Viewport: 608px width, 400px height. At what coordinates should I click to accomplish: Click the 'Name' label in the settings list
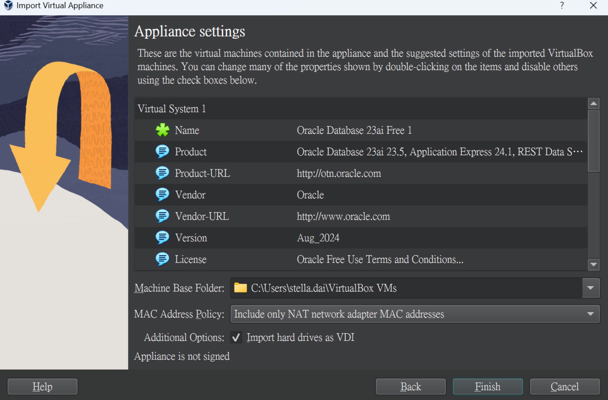187,130
